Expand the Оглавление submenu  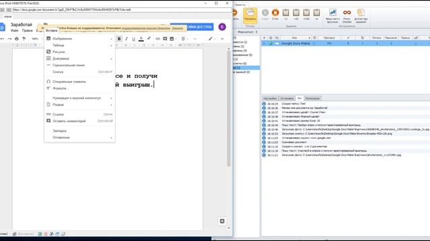point(79,137)
